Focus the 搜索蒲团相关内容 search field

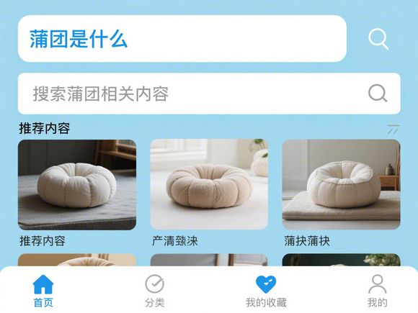point(209,94)
